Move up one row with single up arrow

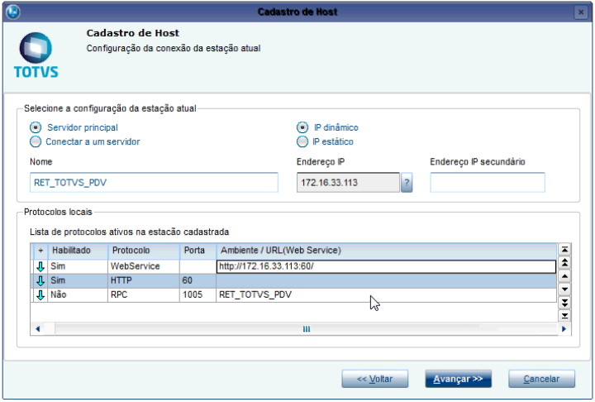(x=565, y=275)
